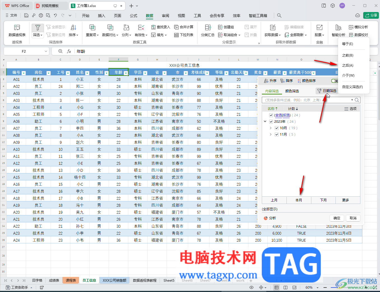Click the search magnifier in the menu bar
The width and height of the screenshot is (380, 292).
[279, 15]
